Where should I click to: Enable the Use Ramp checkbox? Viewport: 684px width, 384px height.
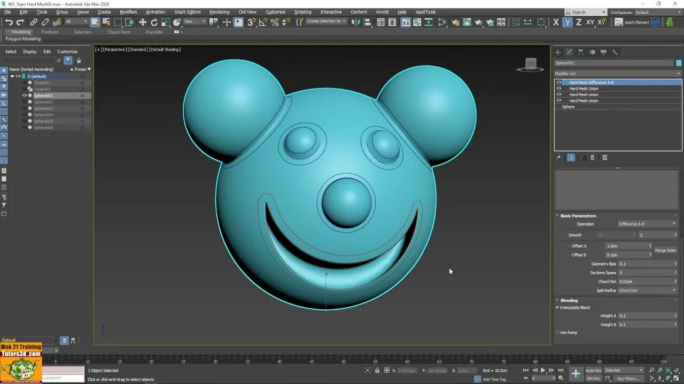[557, 332]
